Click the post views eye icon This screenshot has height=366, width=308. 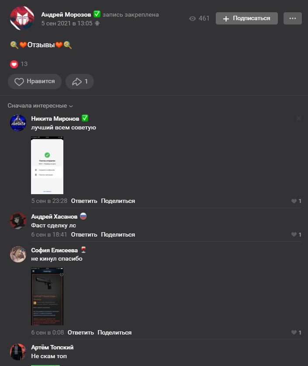coord(192,18)
